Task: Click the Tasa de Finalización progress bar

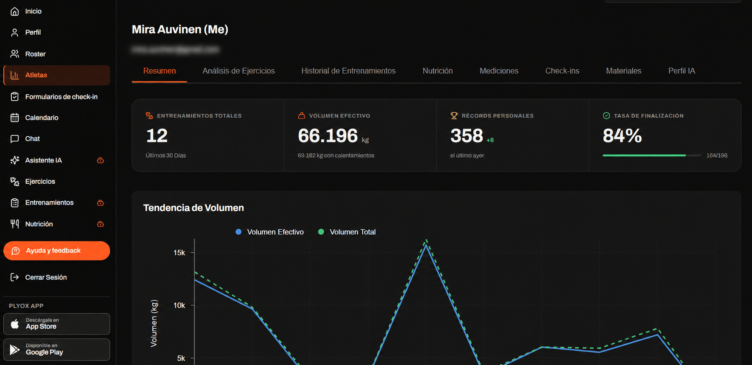Action: point(652,155)
